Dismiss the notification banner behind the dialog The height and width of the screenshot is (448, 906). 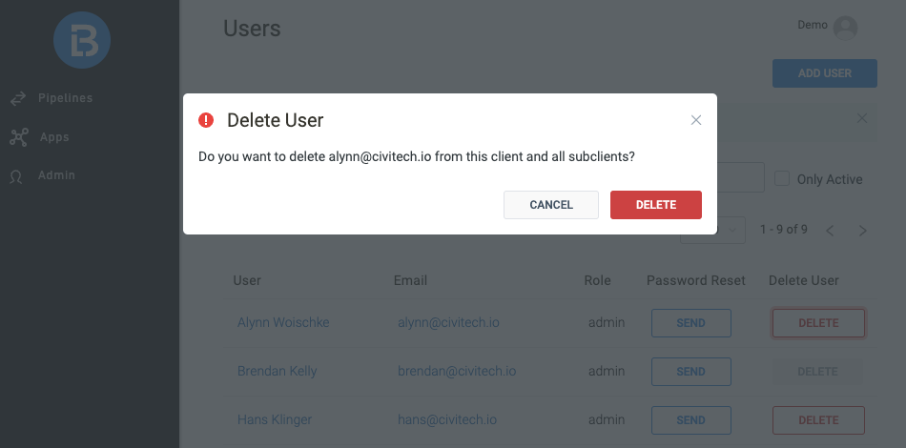point(862,118)
